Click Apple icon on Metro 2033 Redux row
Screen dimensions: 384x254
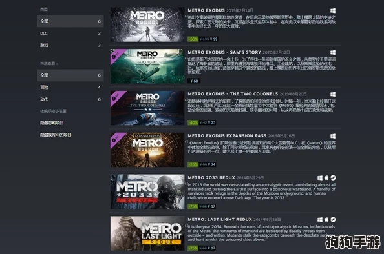[x=326, y=178]
